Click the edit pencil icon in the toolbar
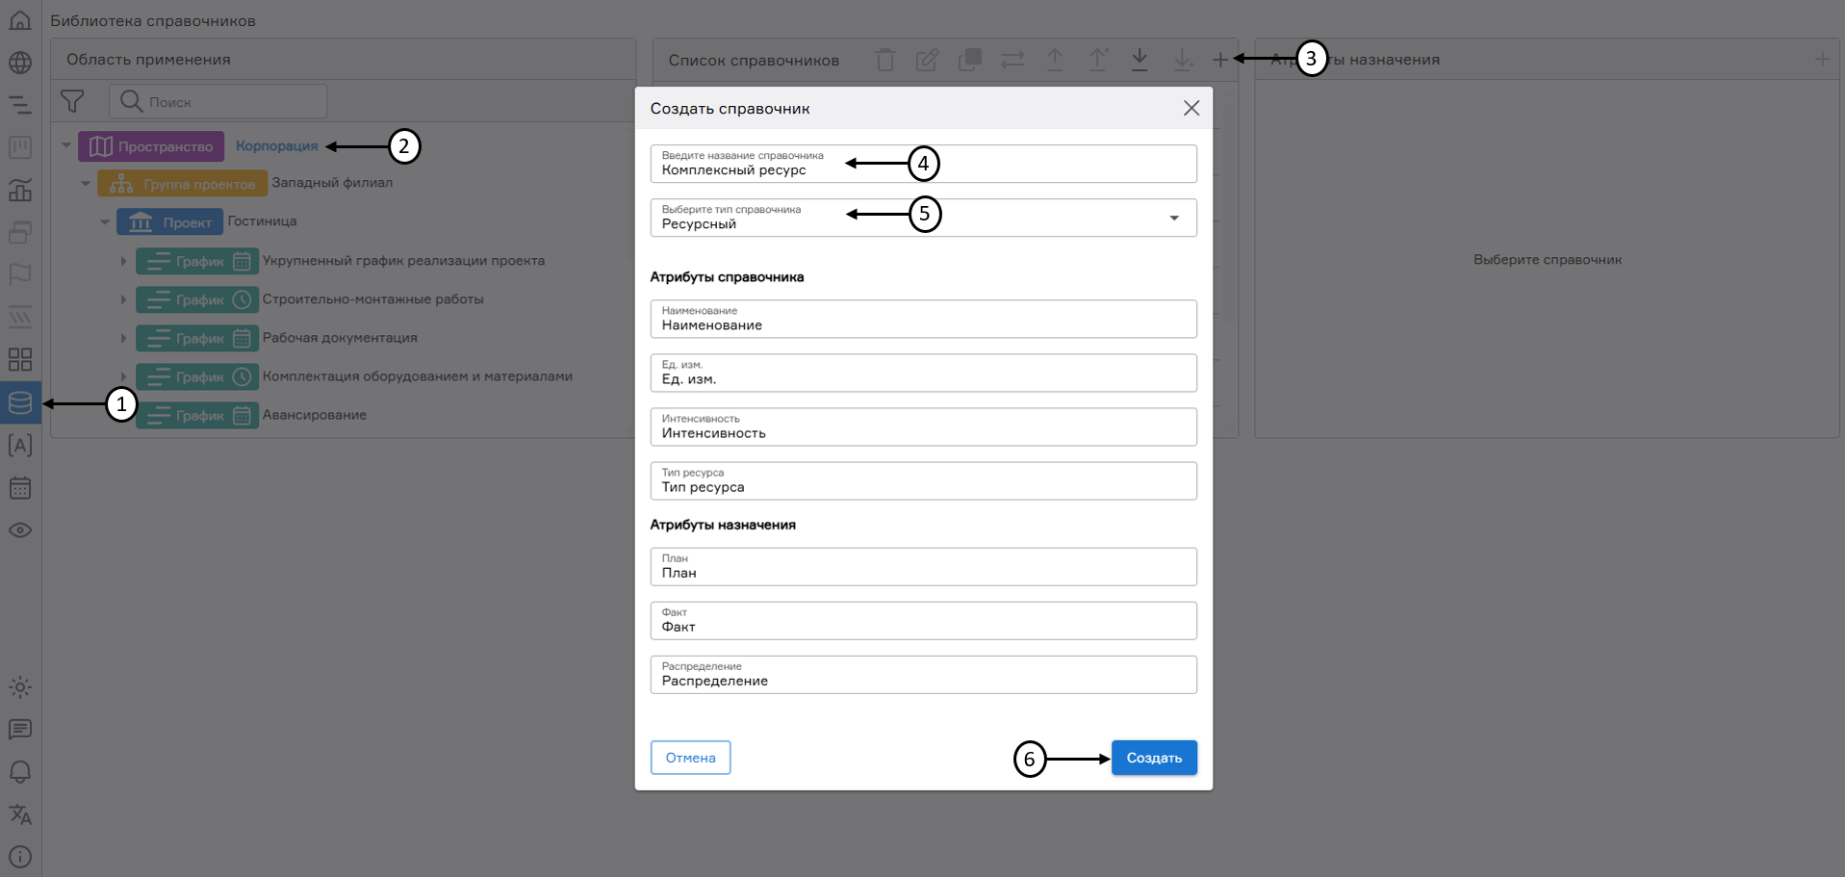Image resolution: width=1845 pixels, height=878 pixels. click(927, 60)
